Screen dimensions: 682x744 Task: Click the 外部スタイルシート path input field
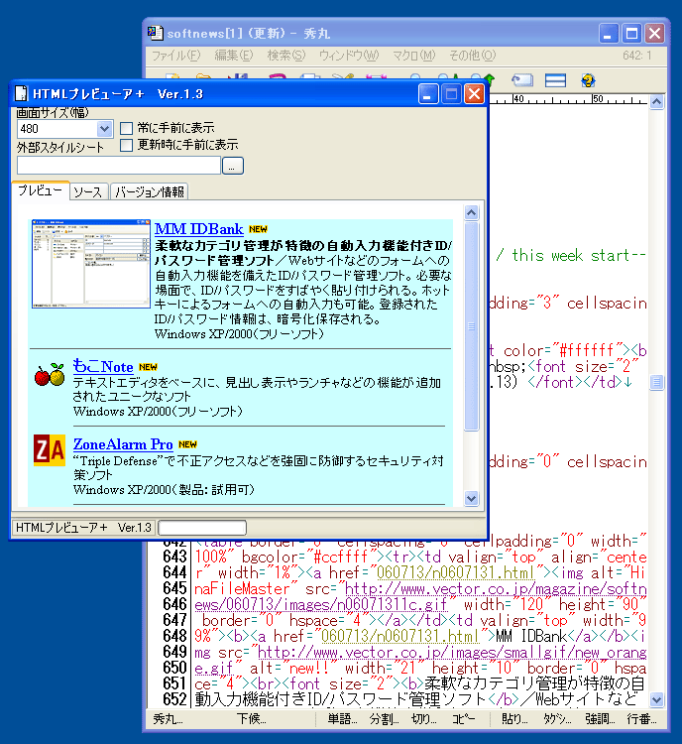point(119,165)
